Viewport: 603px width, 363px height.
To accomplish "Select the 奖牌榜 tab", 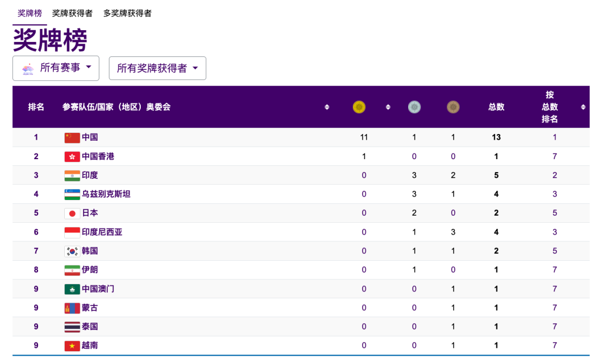I will (30, 13).
